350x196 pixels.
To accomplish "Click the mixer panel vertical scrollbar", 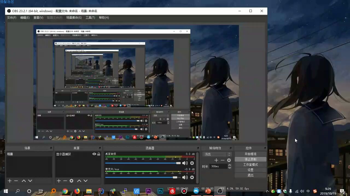I will (x=197, y=168).
